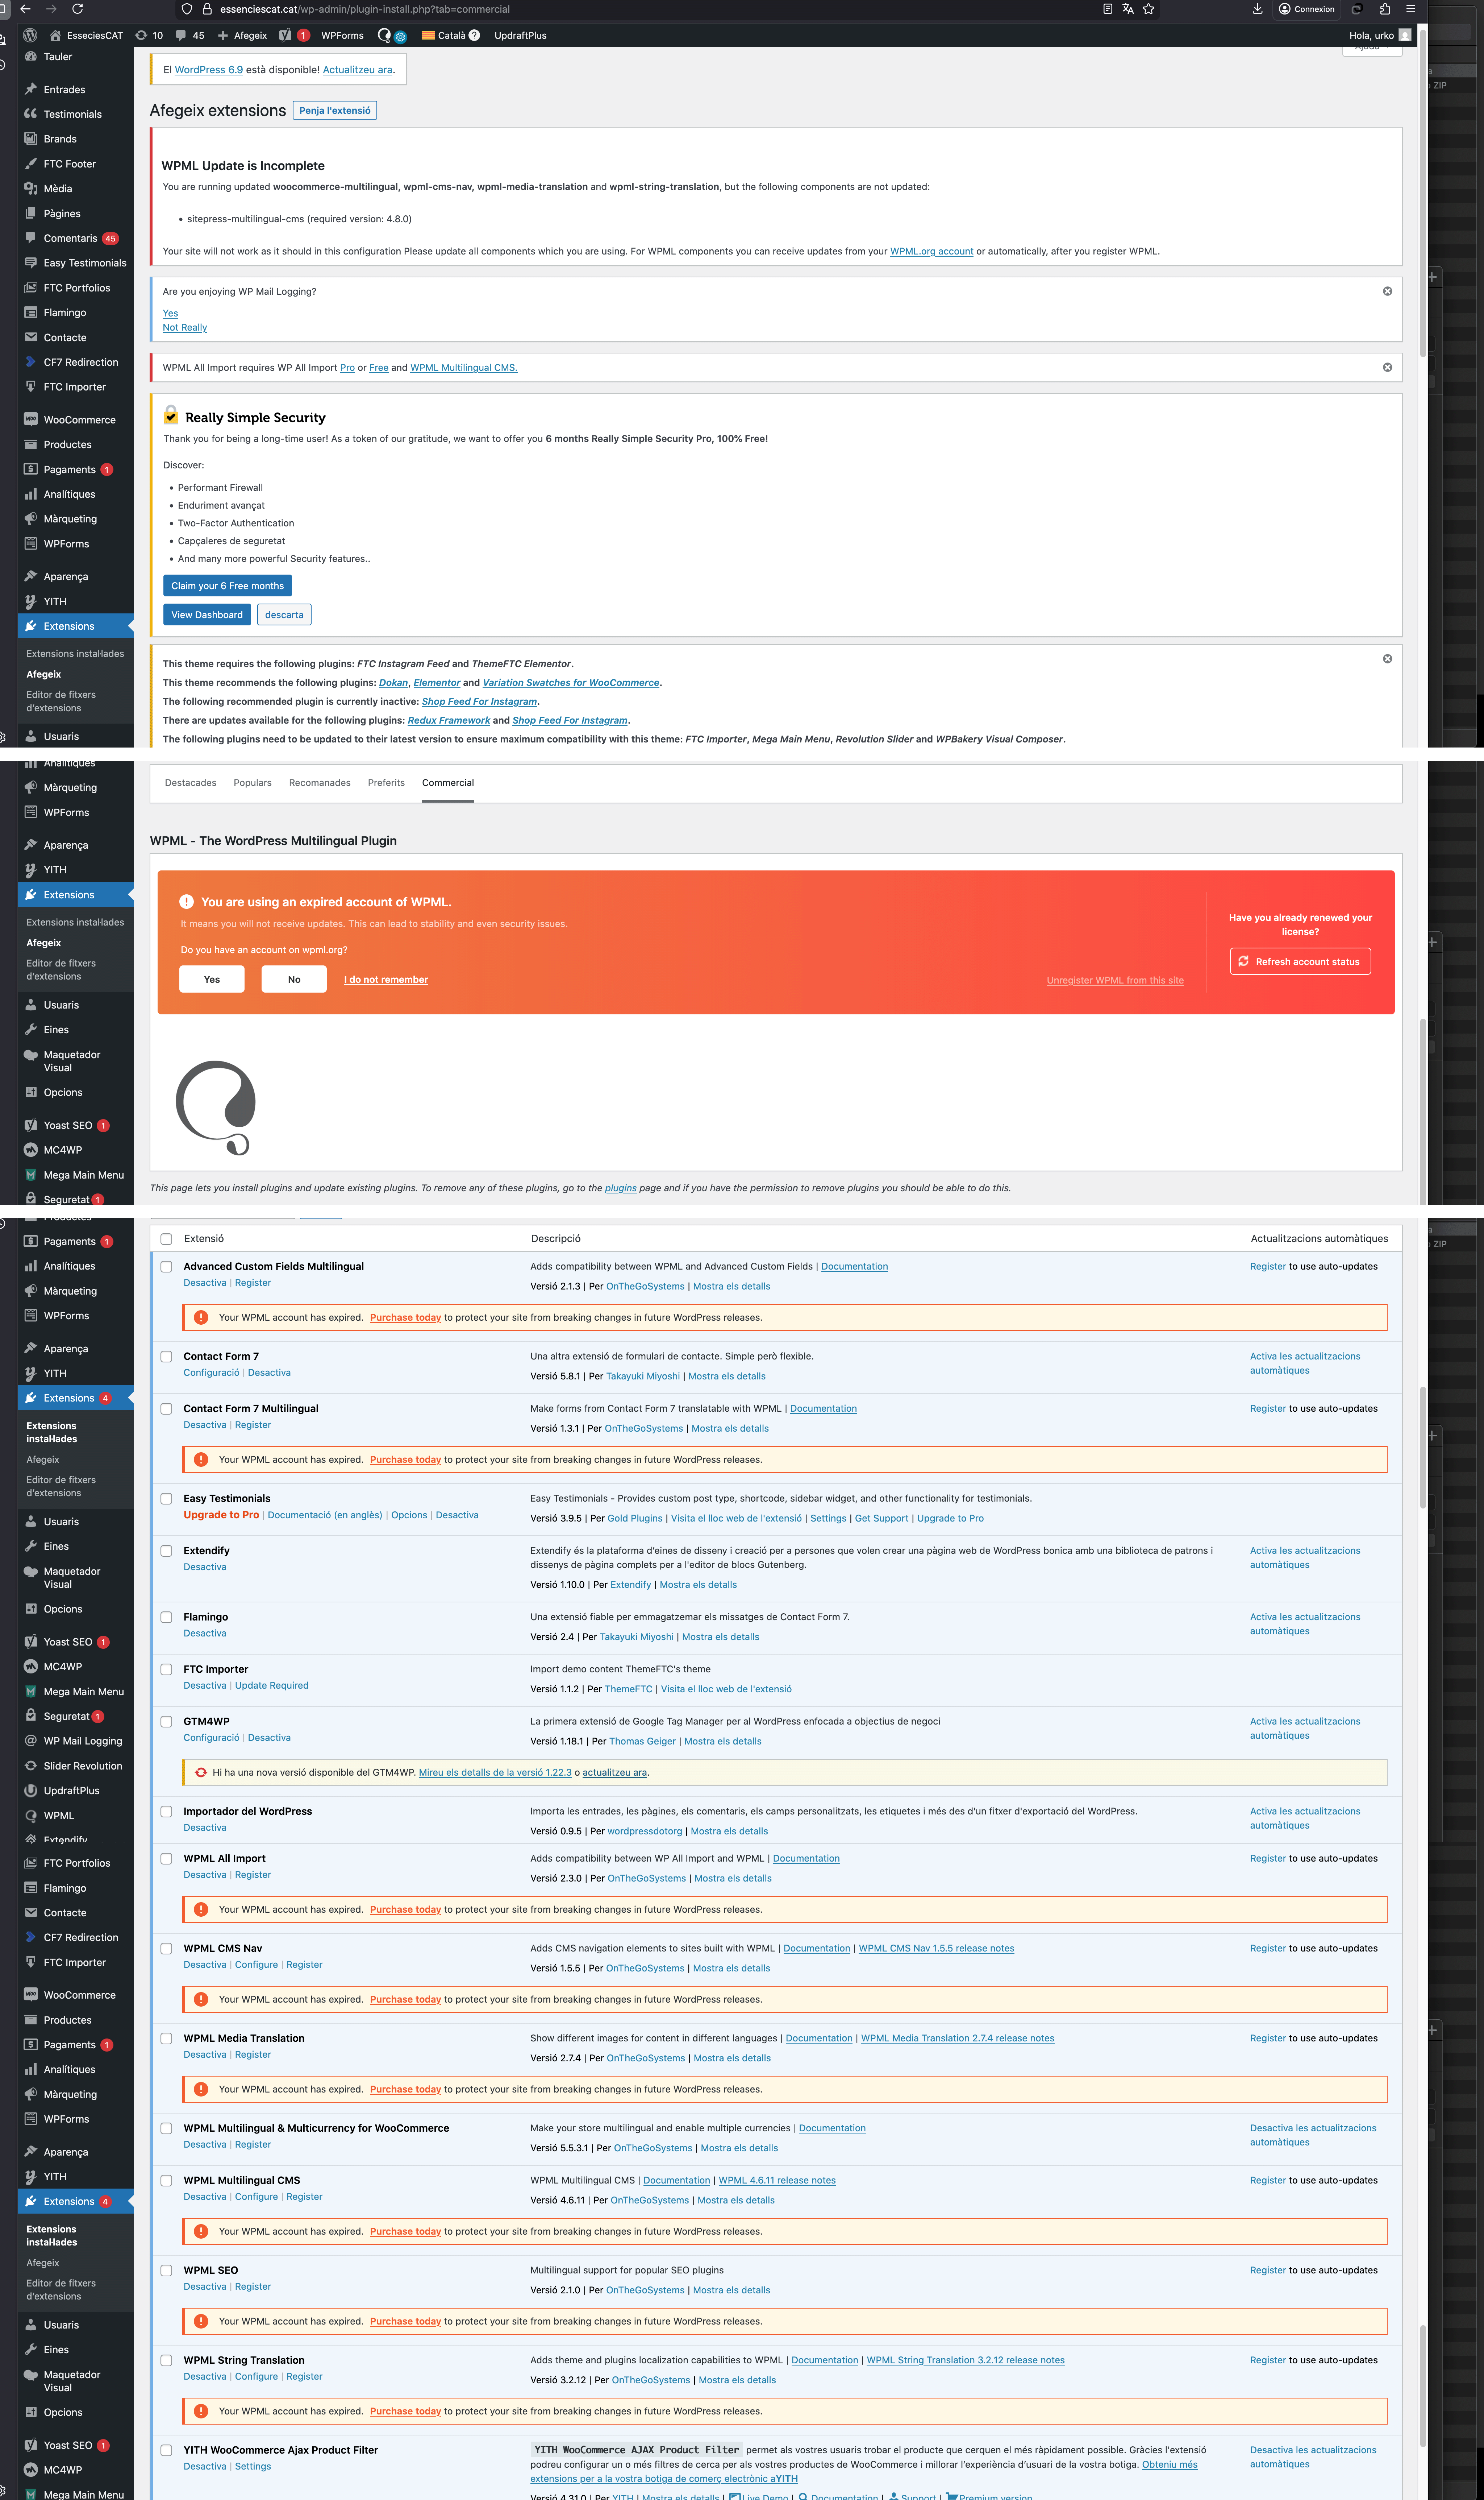Check the Contact Form 7 plugin checkbox
This screenshot has width=1484, height=2500.
[166, 1357]
